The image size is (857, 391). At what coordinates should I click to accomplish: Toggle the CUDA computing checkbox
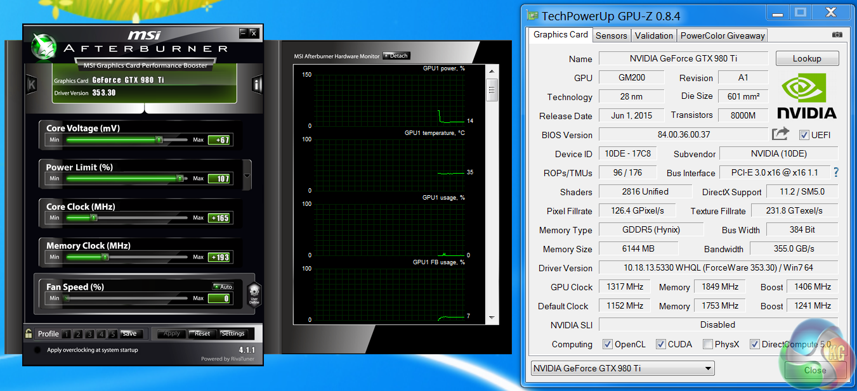(661, 344)
